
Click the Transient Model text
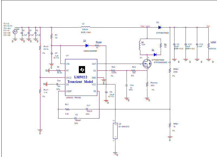click(80, 81)
